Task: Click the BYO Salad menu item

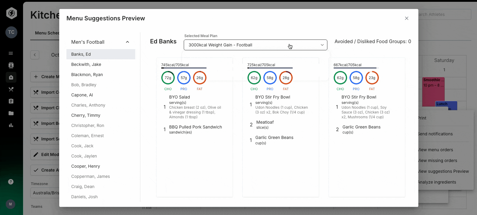Action: point(180,97)
